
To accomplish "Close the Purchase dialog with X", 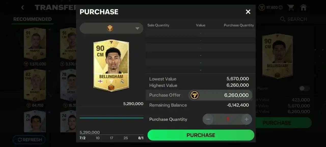I will point(248,12).
